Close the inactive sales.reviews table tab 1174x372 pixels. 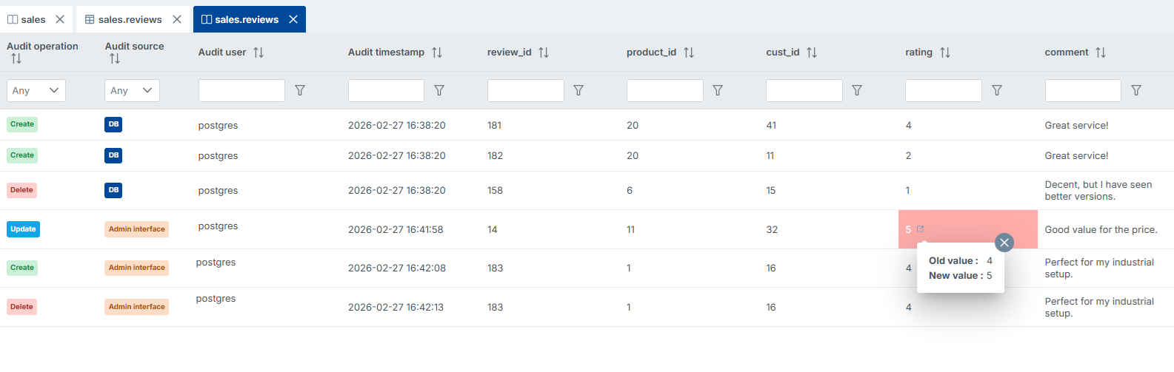[x=177, y=19]
